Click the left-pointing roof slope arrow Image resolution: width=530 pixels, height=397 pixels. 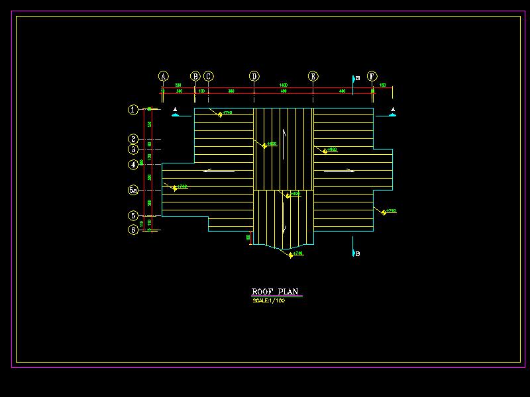219,171
